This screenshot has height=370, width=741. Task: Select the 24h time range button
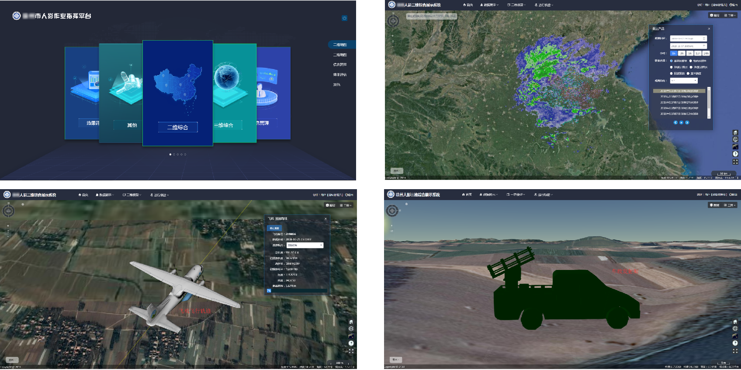[706, 53]
